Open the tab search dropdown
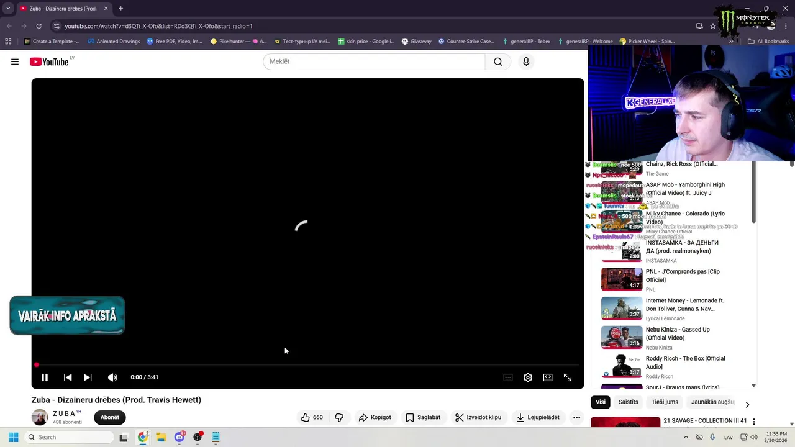The height and width of the screenshot is (447, 795). [x=8, y=8]
